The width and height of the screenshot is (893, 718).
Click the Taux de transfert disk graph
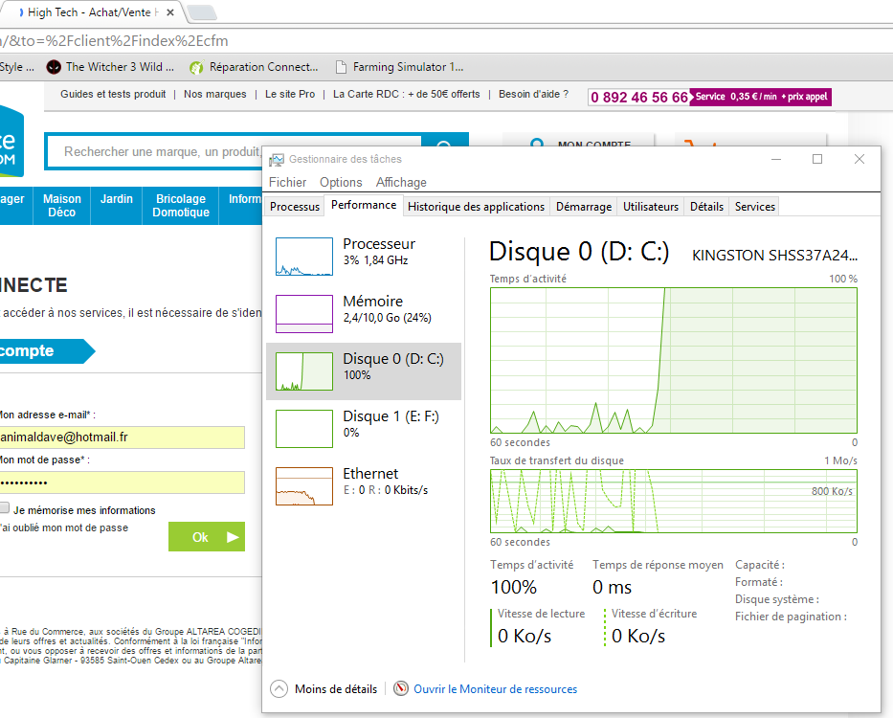(x=674, y=502)
